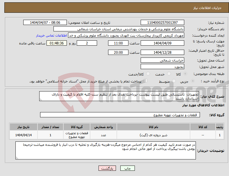This screenshot has height=176, width=229.
Task: Click the نوع فرآیند خرید label
Action: (212, 81)
